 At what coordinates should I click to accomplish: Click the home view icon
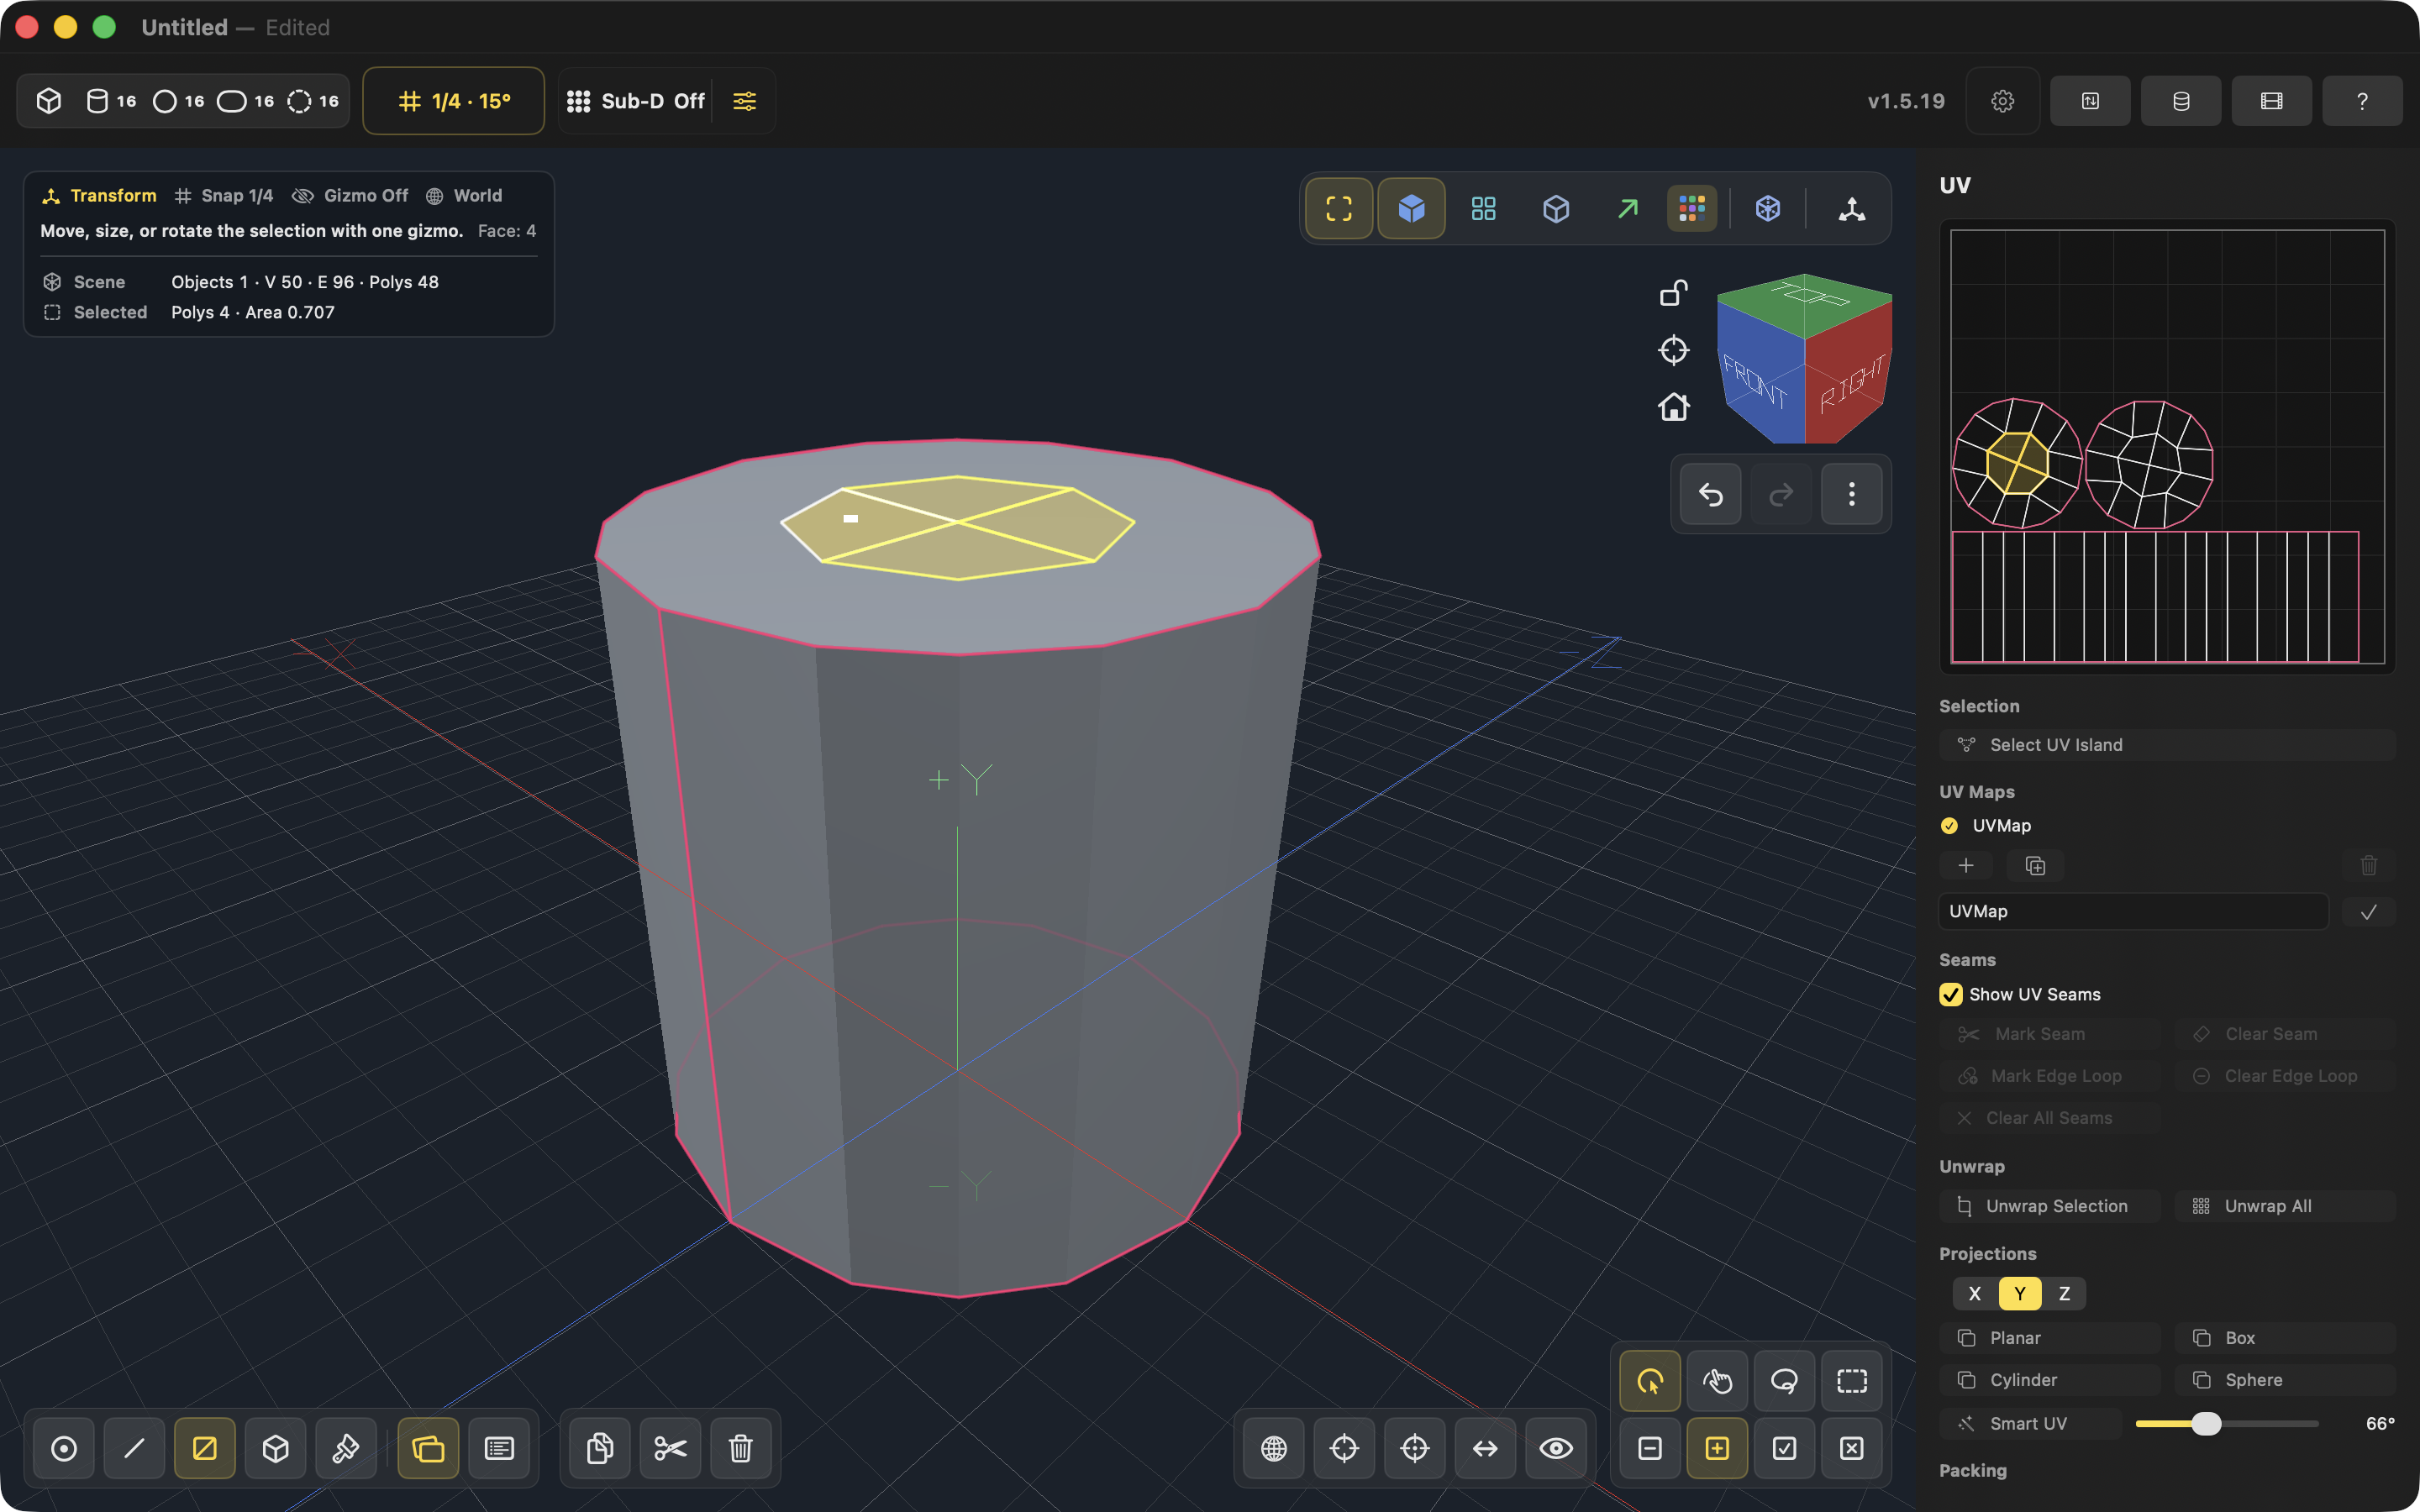(1673, 407)
